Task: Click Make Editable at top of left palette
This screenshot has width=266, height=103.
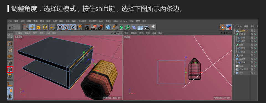Action: pos(10,36)
